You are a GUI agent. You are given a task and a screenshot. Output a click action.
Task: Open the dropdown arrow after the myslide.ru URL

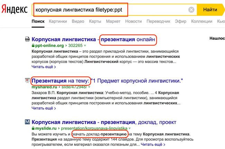[129, 128]
